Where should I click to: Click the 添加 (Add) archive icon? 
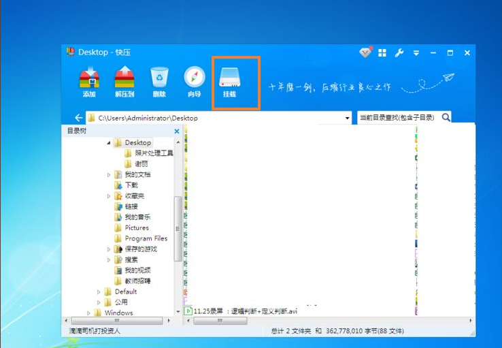pos(89,78)
